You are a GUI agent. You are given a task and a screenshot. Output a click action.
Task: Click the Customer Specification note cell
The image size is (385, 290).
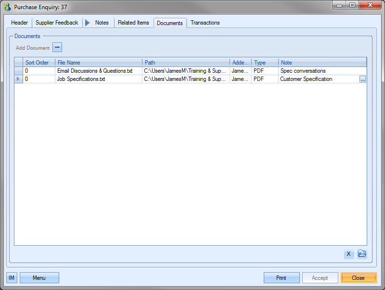click(319, 79)
